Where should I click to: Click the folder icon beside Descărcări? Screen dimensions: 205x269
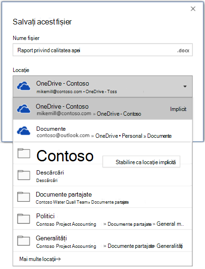tap(24, 175)
